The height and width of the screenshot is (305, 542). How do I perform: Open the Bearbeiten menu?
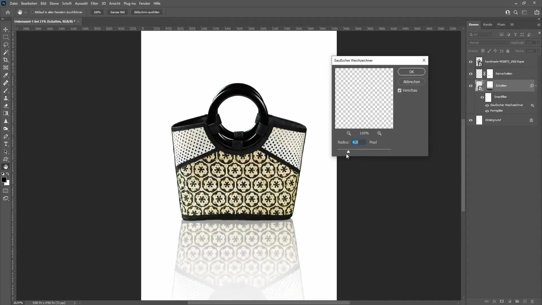pyautogui.click(x=29, y=3)
